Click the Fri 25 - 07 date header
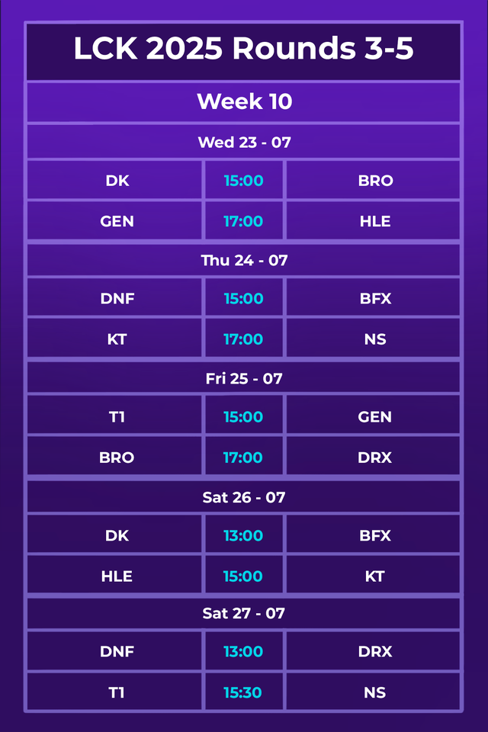Image resolution: width=488 pixels, height=732 pixels. [244, 378]
